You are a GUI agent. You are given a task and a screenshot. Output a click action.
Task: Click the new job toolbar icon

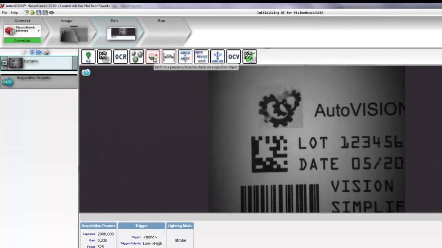pos(26,12)
